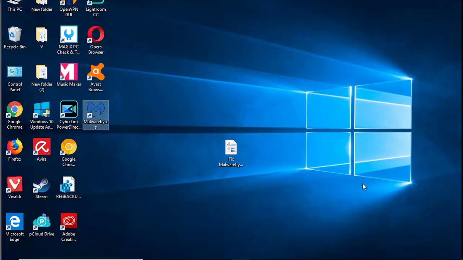Click the New folder (2) icon

[42, 72]
